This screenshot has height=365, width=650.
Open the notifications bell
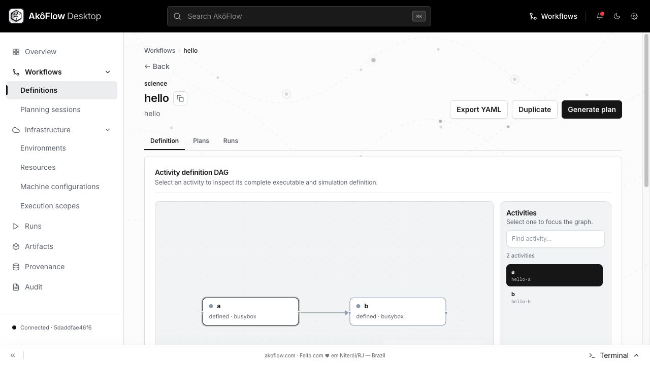point(600,16)
